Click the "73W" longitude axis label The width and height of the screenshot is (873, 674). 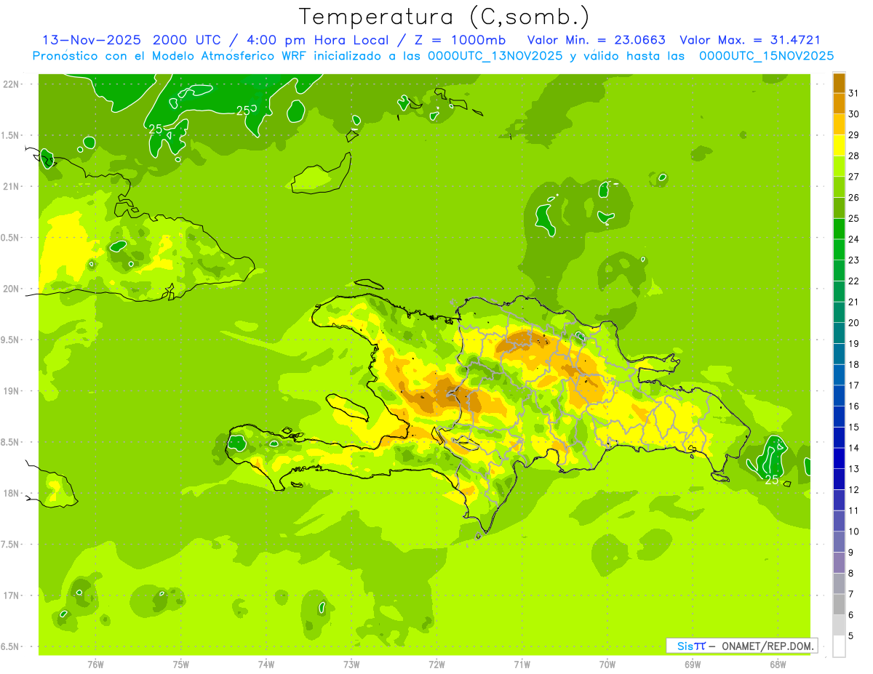pos(351,664)
